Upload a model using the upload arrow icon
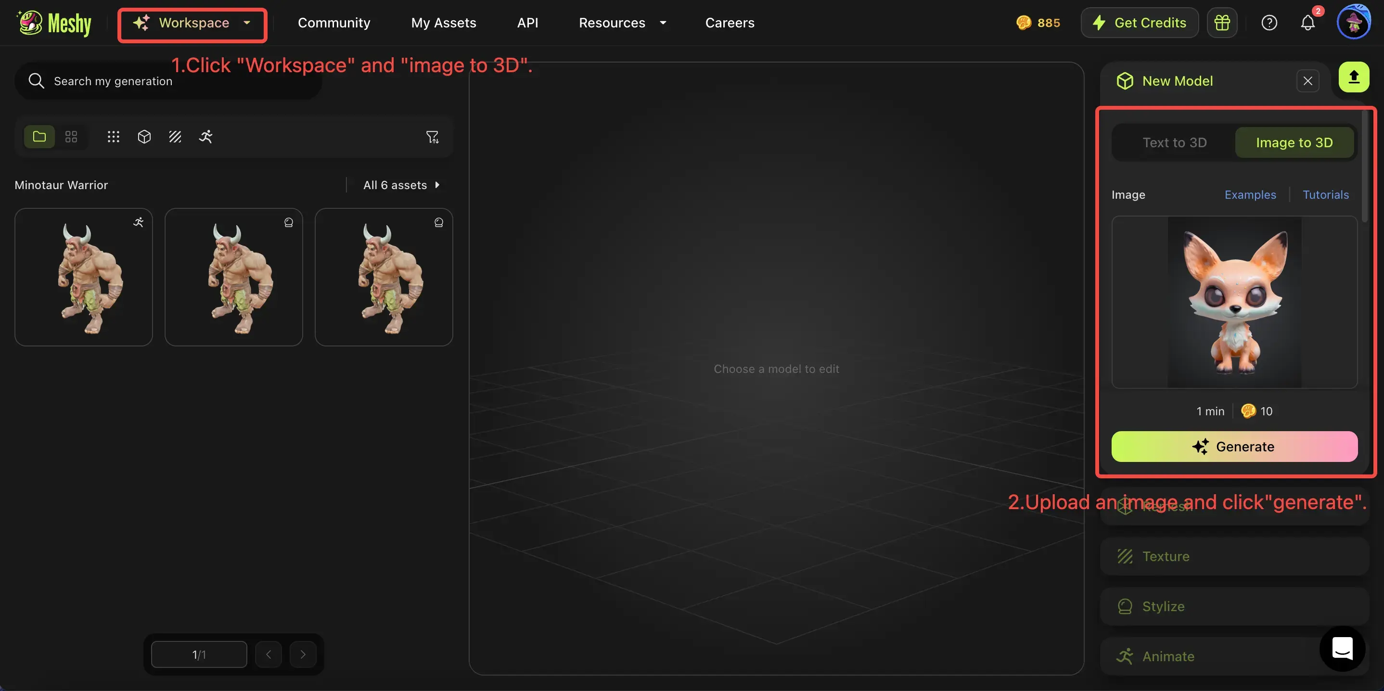This screenshot has height=691, width=1384. [1353, 77]
